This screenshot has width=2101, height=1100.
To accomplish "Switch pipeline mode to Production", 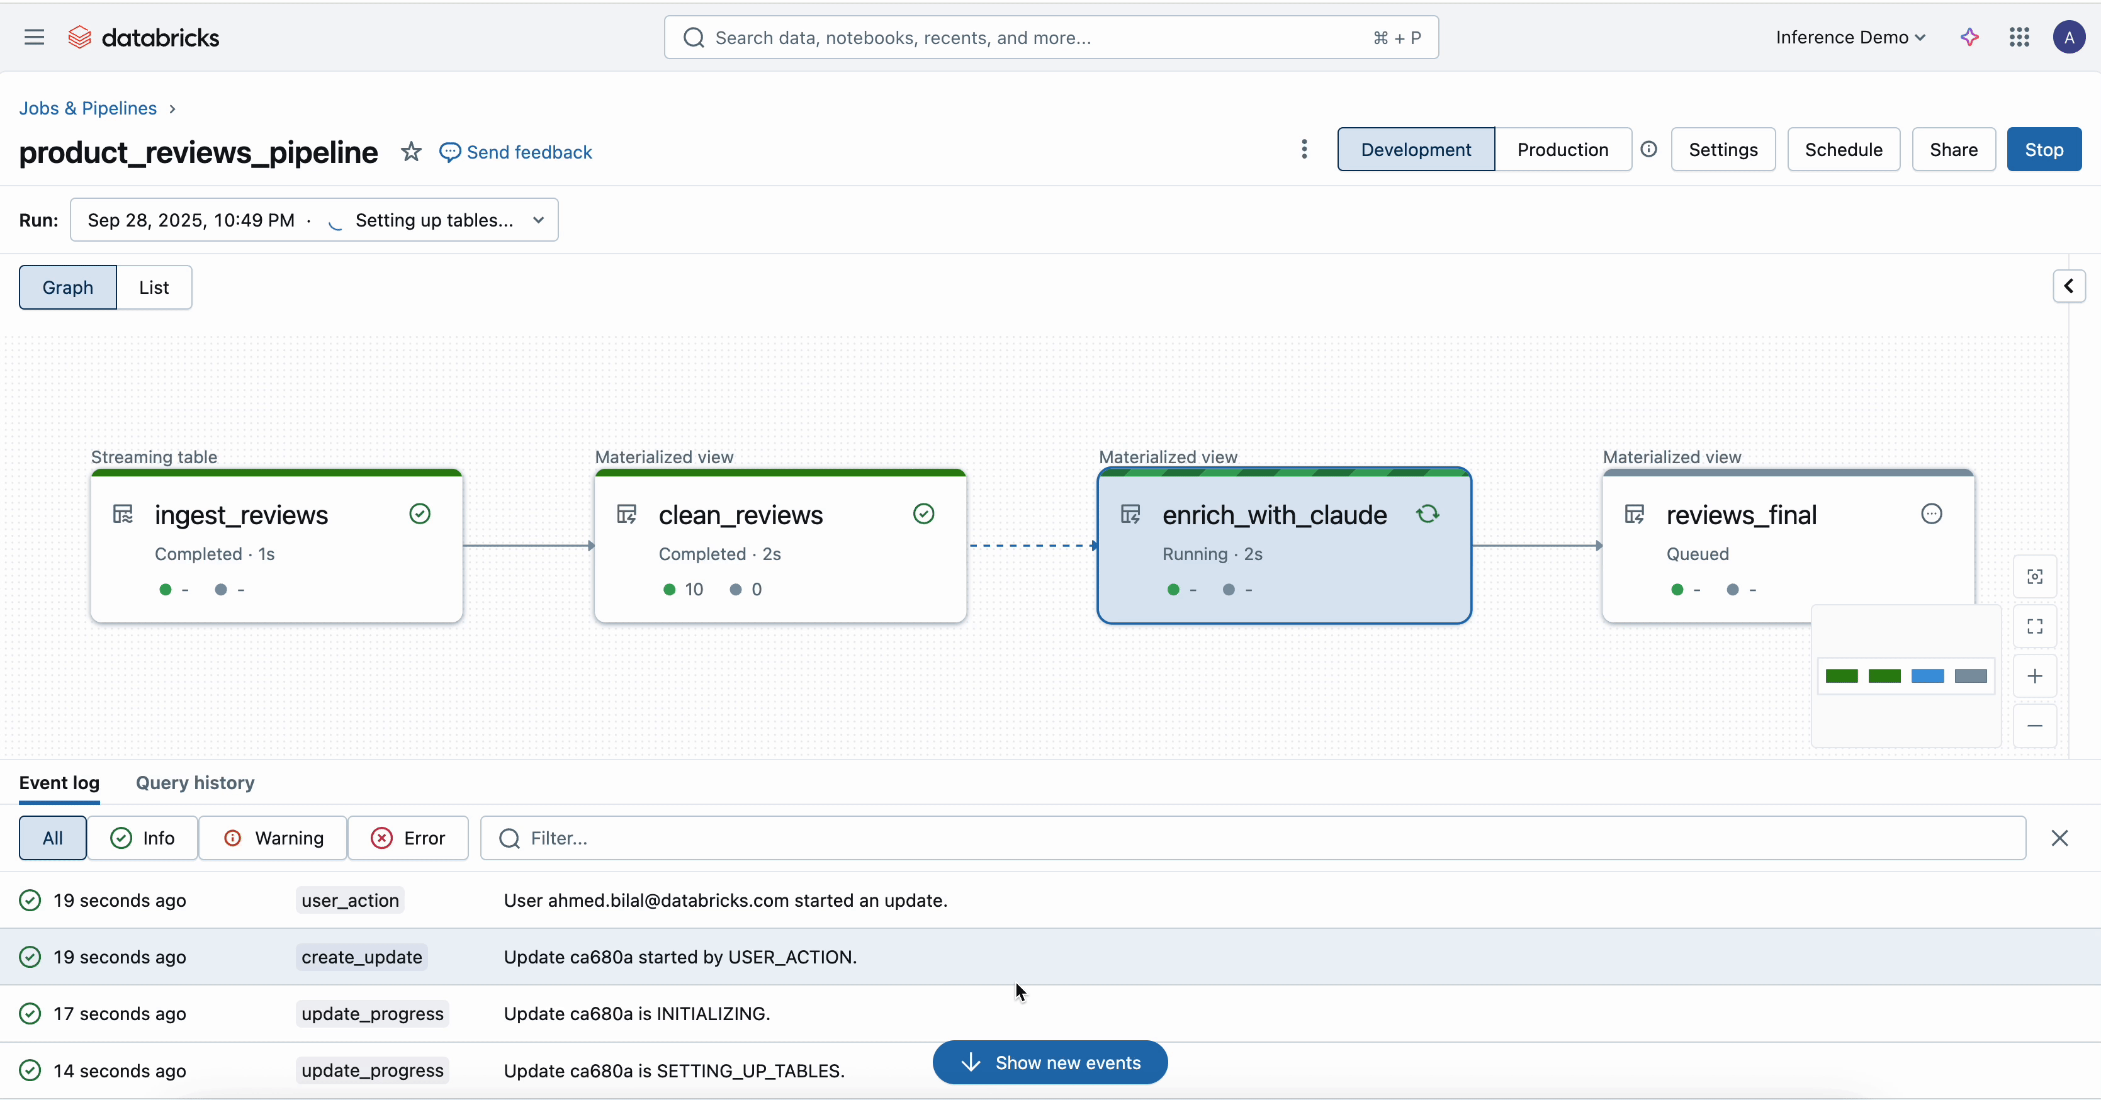I will point(1562,149).
